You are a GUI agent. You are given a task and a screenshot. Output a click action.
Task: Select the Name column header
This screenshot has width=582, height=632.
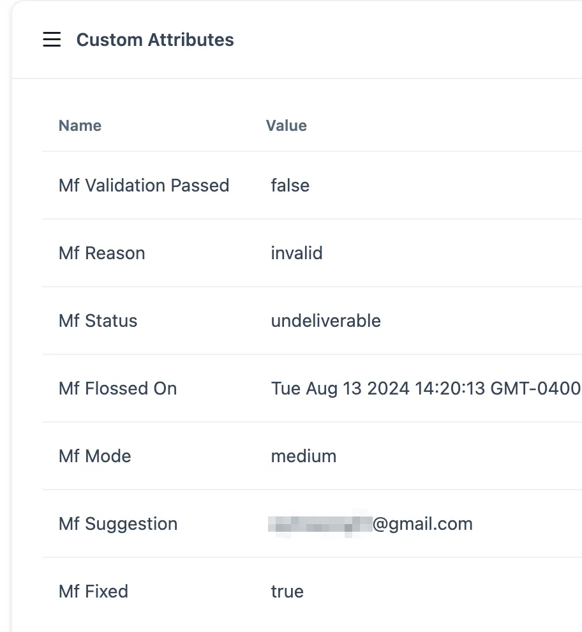(x=80, y=126)
